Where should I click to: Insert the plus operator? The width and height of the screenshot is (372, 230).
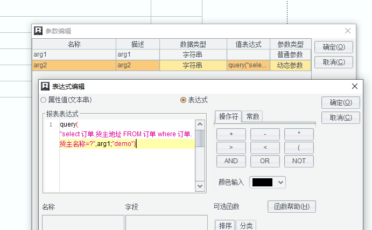(x=231, y=134)
